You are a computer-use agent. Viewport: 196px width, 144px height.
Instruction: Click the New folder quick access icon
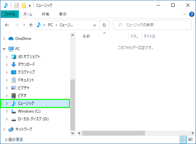coord(24,6)
